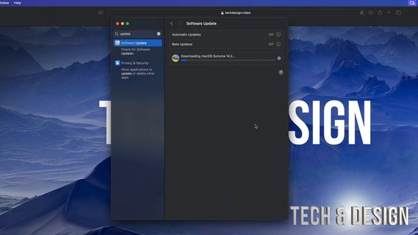Go forward in System Settings
Image resolution: width=418 pixels, height=235 pixels.
tap(180, 23)
